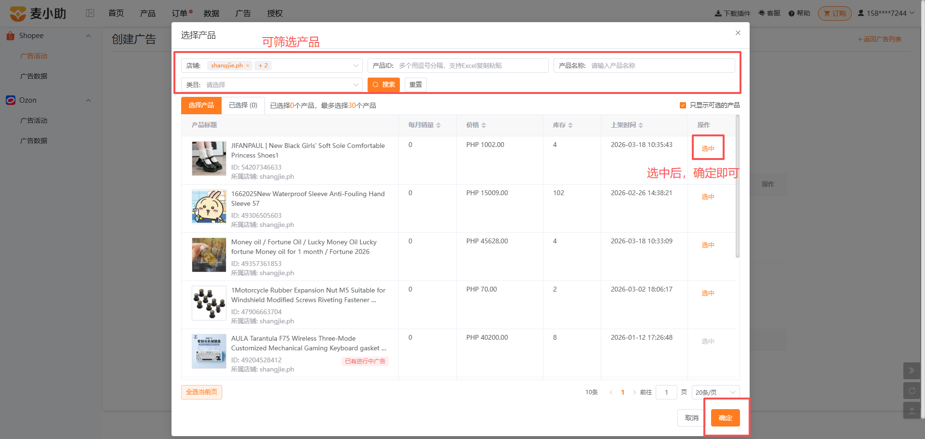Remove the shangjie.ph store tag
Image resolution: width=925 pixels, height=439 pixels.
click(x=248, y=66)
